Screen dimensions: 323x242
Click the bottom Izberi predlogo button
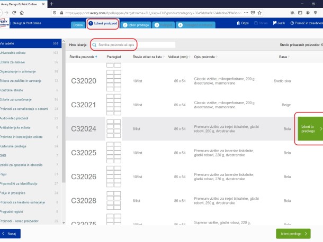point(293,234)
